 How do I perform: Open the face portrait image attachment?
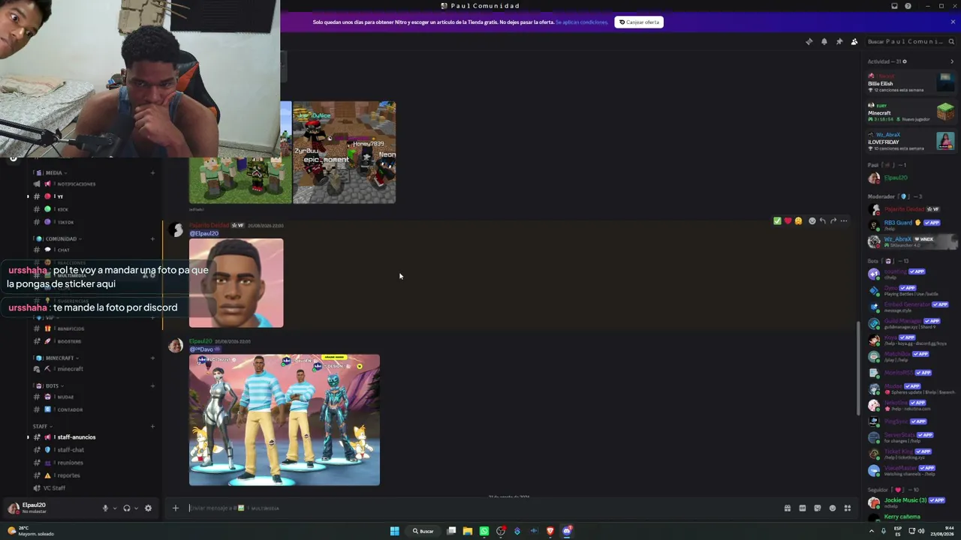tap(236, 283)
